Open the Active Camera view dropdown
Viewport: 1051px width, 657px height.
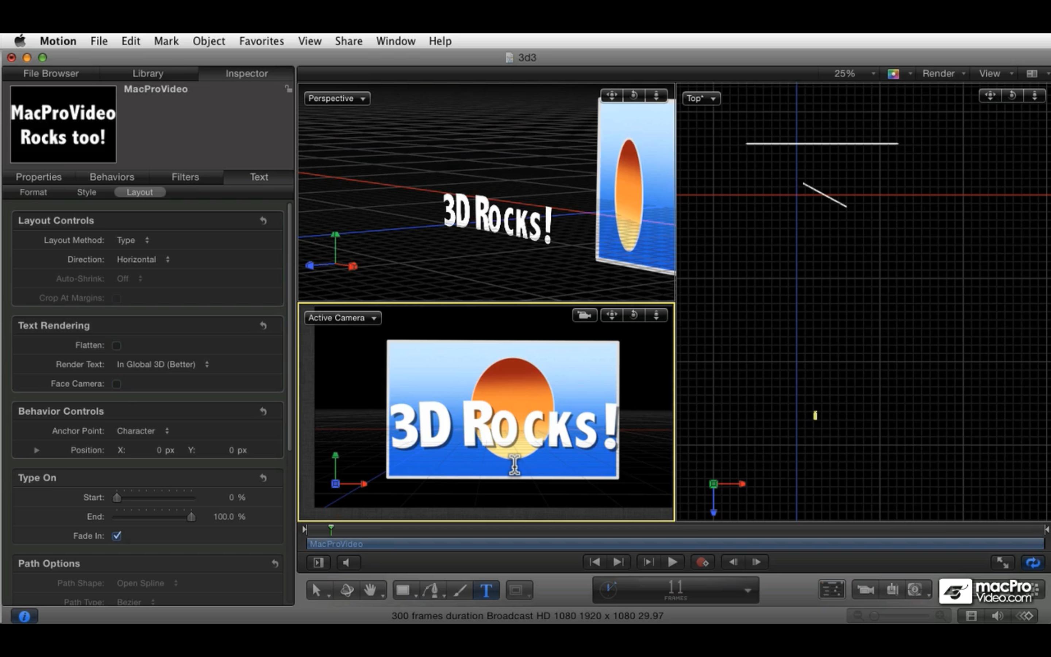tap(343, 318)
